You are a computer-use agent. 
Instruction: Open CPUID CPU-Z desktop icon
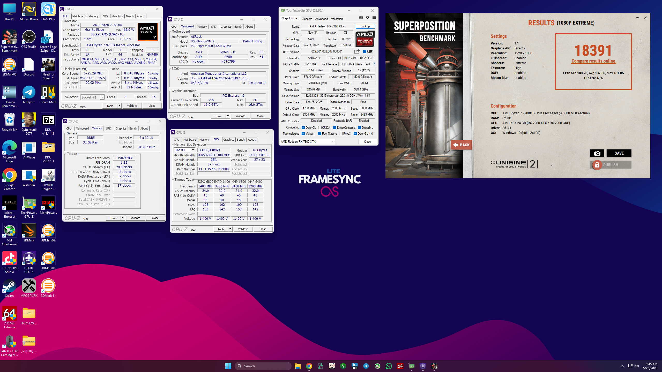pyautogui.click(x=29, y=262)
